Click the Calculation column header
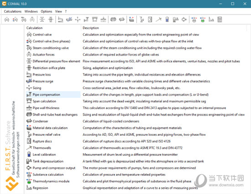 point(53,28)
